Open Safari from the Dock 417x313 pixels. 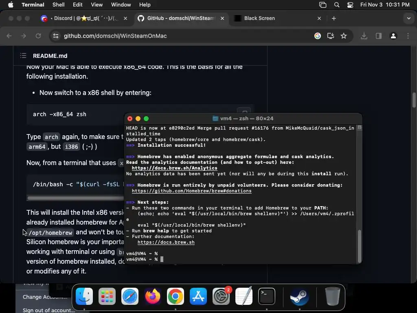[x=130, y=296]
